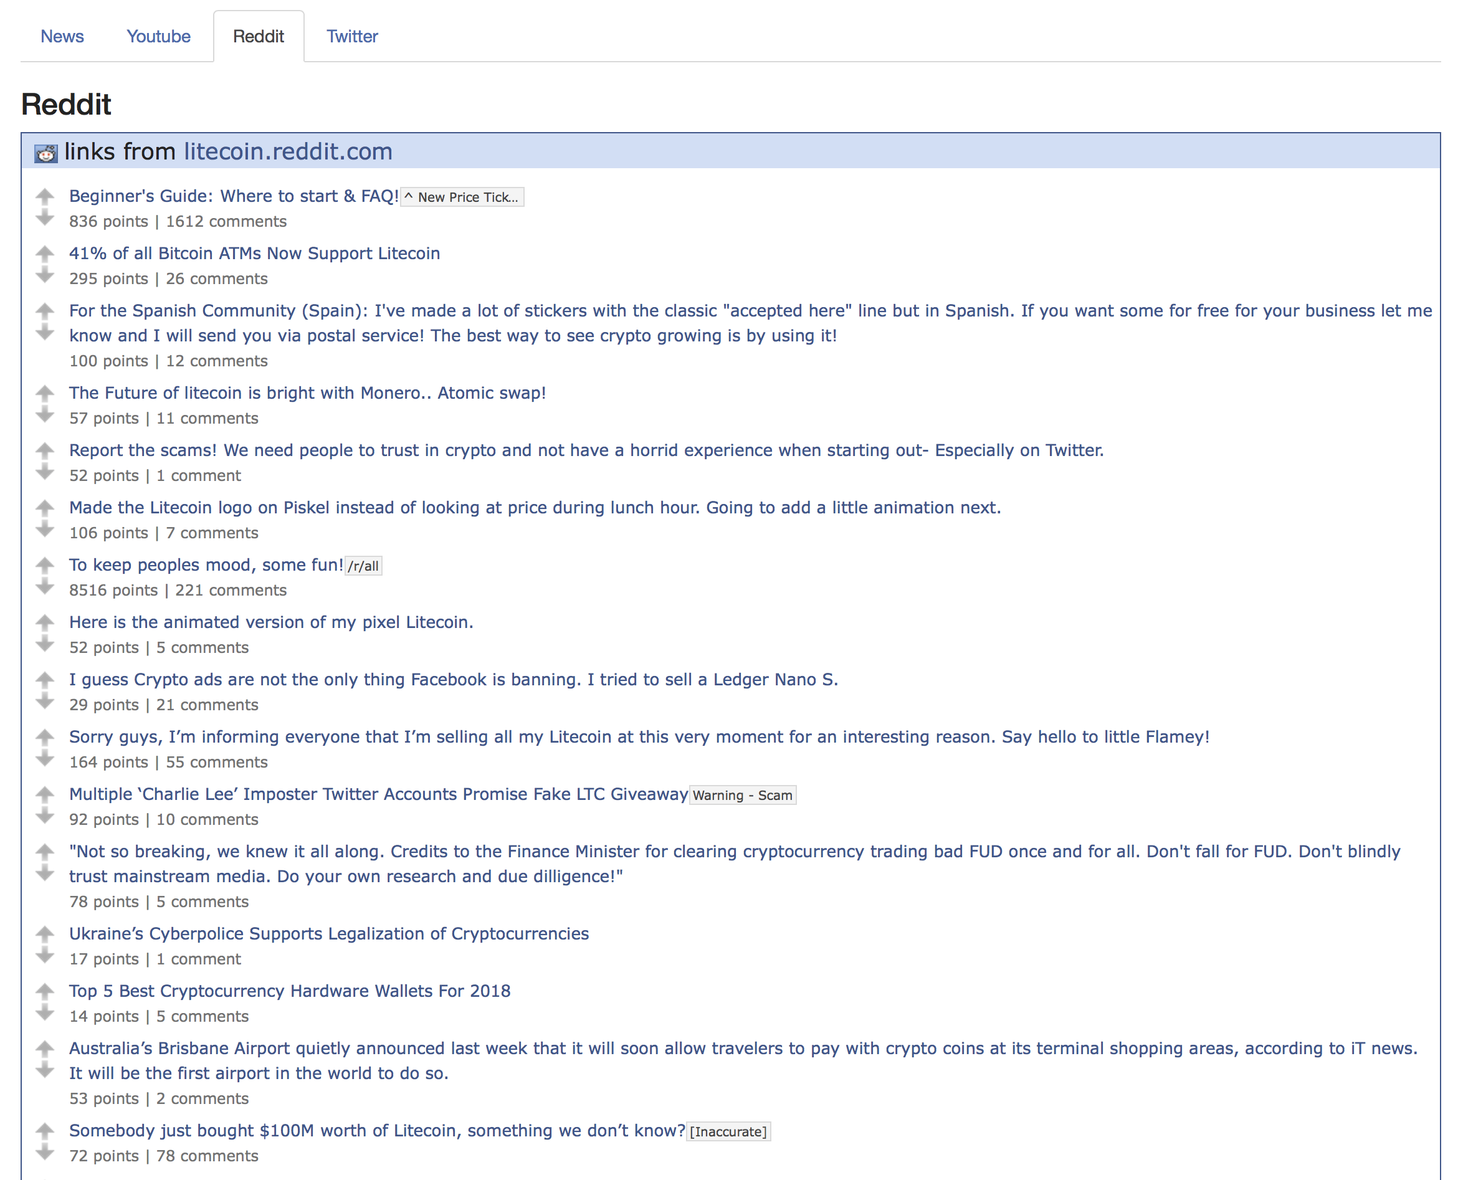
Task: Switch to the News tab
Action: click(x=62, y=36)
